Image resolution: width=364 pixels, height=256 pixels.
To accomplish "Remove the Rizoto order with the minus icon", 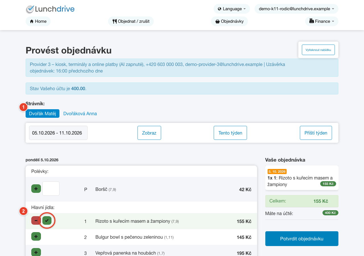I will pyautogui.click(x=36, y=220).
